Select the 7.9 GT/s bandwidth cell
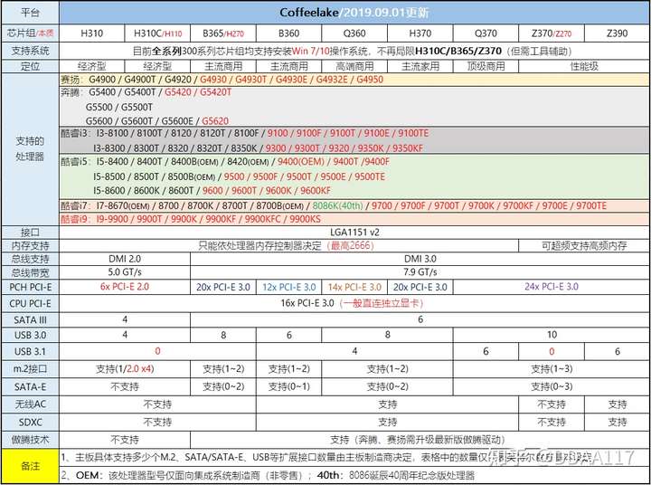 (x=420, y=272)
